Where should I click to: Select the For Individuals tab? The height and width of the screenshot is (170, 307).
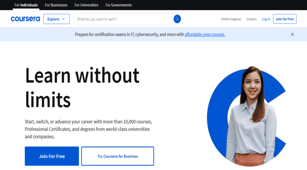pyautogui.click(x=26, y=5)
